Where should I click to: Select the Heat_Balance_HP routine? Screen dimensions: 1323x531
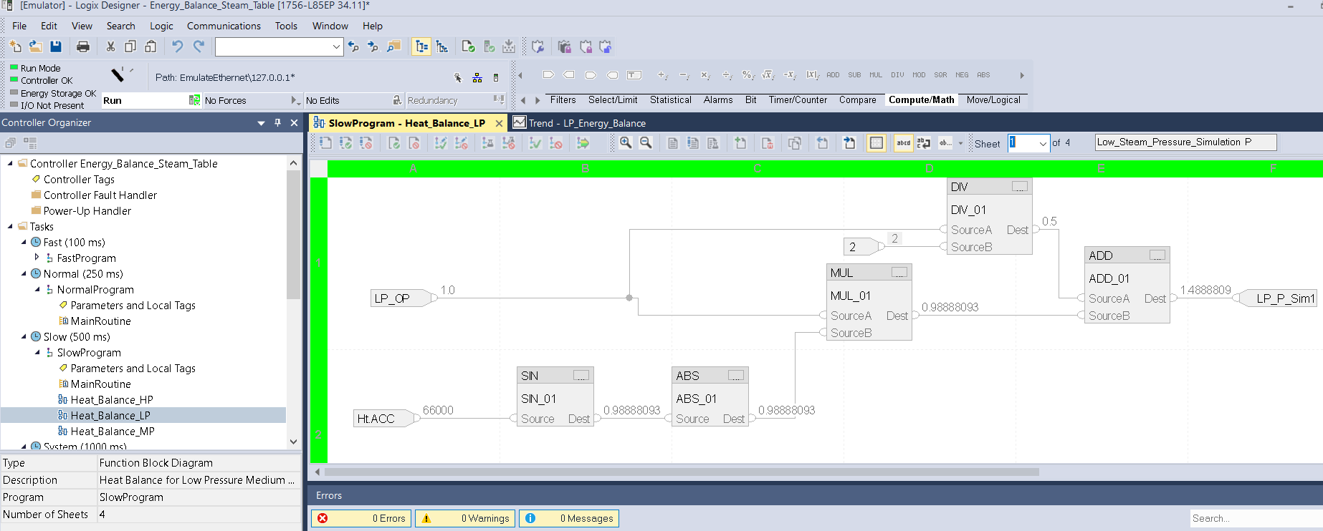112,399
